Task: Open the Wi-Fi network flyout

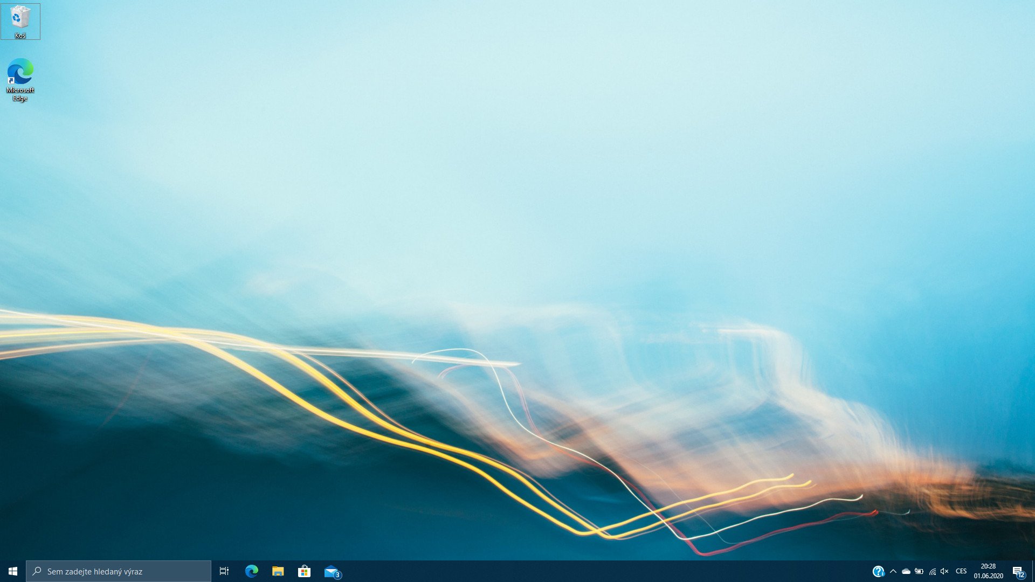Action: click(932, 571)
